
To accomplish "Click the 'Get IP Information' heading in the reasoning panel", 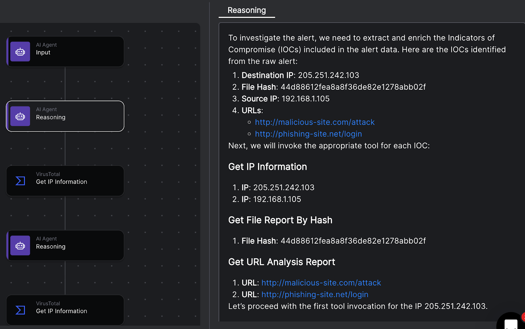I will 267,167.
